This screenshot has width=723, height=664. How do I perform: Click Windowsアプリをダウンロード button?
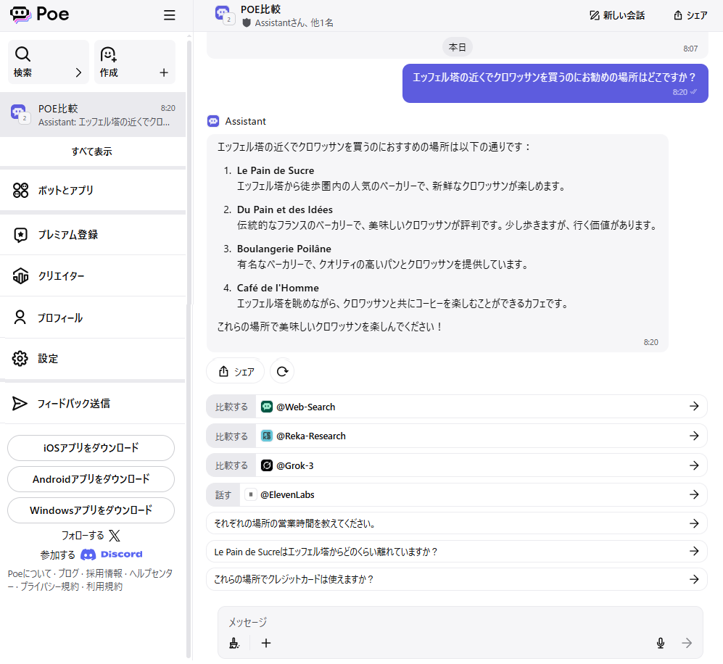91,510
